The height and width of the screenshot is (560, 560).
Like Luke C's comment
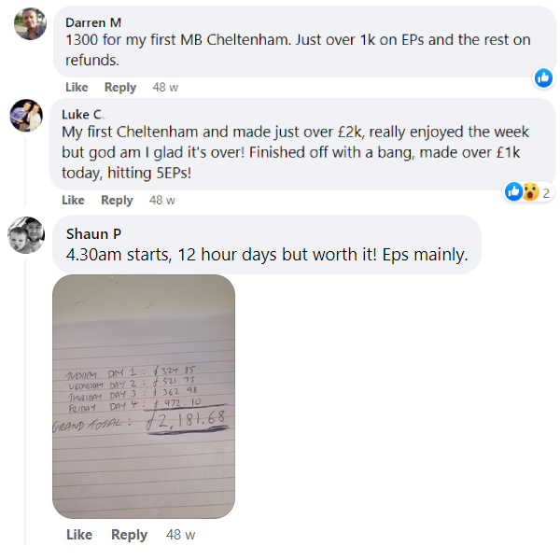[x=73, y=200]
